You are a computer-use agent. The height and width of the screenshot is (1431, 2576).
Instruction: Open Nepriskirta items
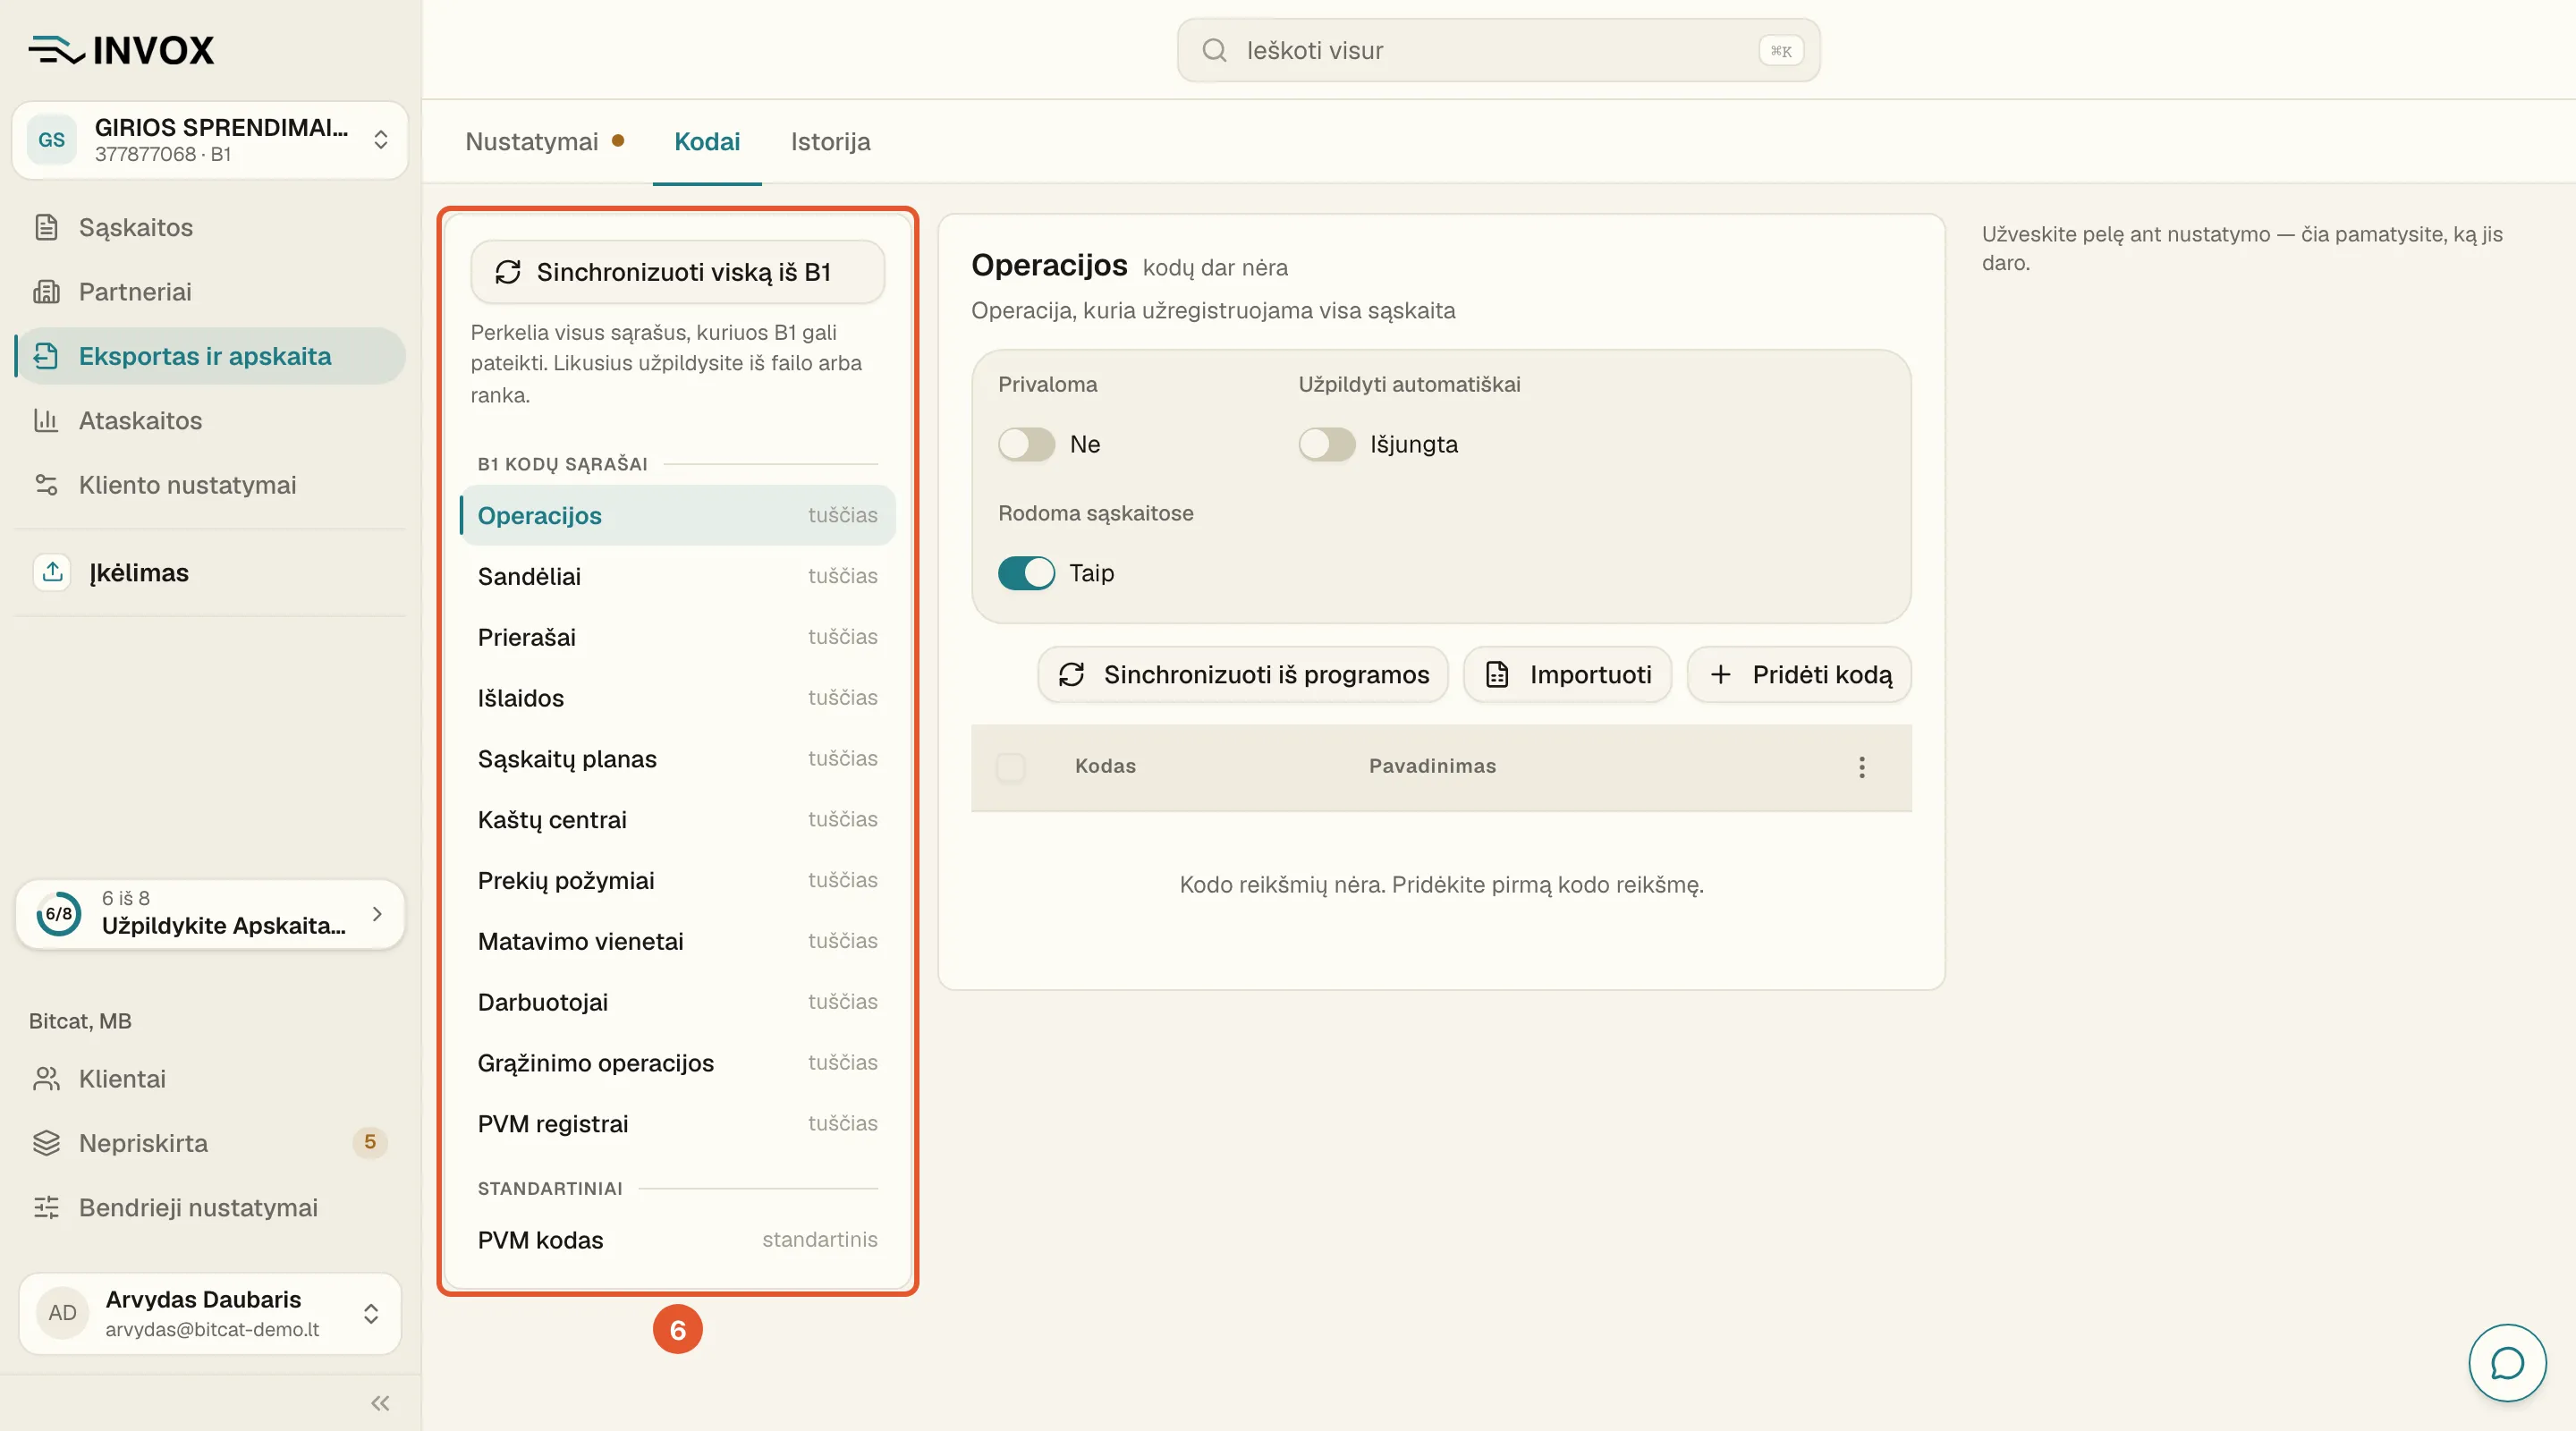210,1142
